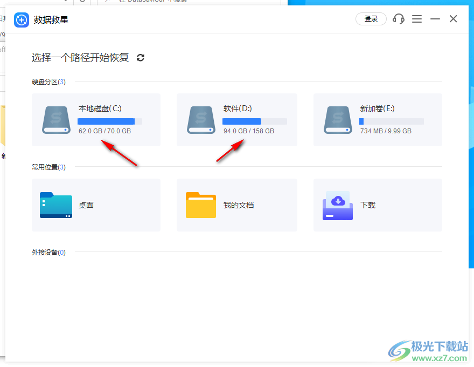Click the E: drive usage bar
Screen dimensions: 474x367
pos(392,121)
